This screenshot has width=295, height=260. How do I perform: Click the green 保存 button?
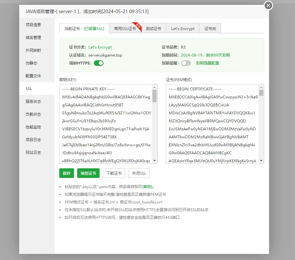[67, 173]
